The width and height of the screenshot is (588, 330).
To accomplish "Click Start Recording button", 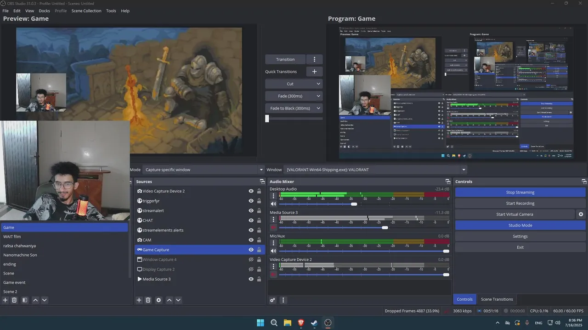I will 520,203.
